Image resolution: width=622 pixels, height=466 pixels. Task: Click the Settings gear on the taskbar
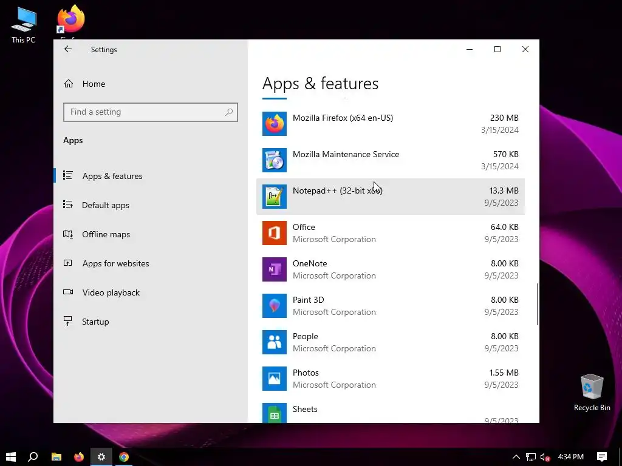coord(101,457)
